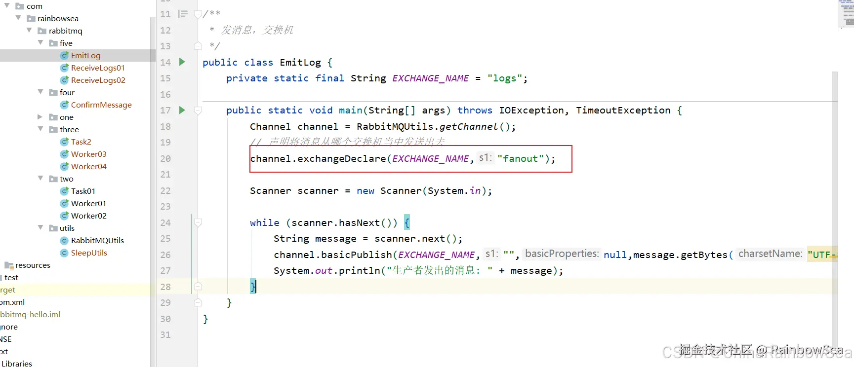Open the resources folder
The width and height of the screenshot is (854, 367).
33,265
